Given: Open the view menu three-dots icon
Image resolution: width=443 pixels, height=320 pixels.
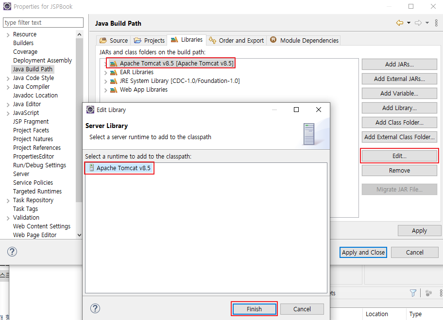Looking at the screenshot, I should [436, 23].
